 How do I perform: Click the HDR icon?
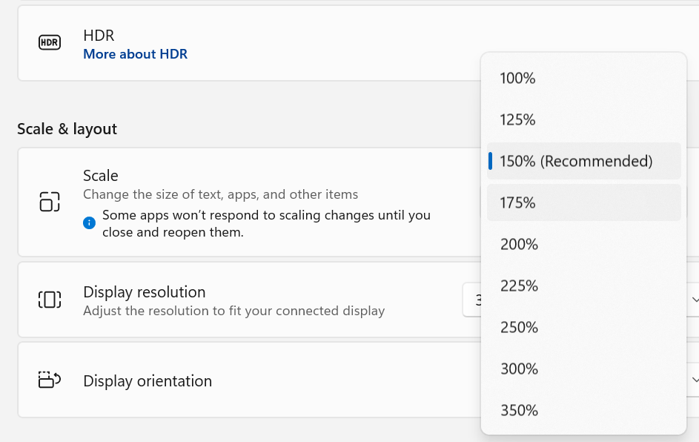[x=50, y=43]
